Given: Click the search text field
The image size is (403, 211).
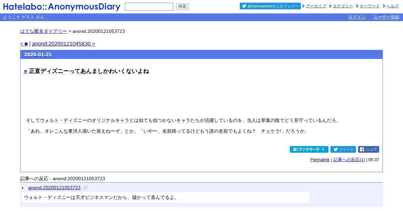Looking at the screenshot, I should pyautogui.click(x=149, y=7).
